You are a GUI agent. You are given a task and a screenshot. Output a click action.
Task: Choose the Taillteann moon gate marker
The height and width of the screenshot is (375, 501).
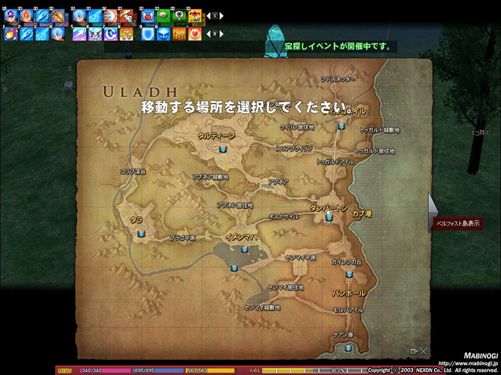pos(223,149)
